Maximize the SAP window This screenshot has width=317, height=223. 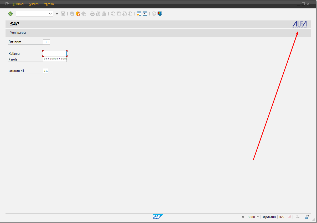click(x=303, y=4)
